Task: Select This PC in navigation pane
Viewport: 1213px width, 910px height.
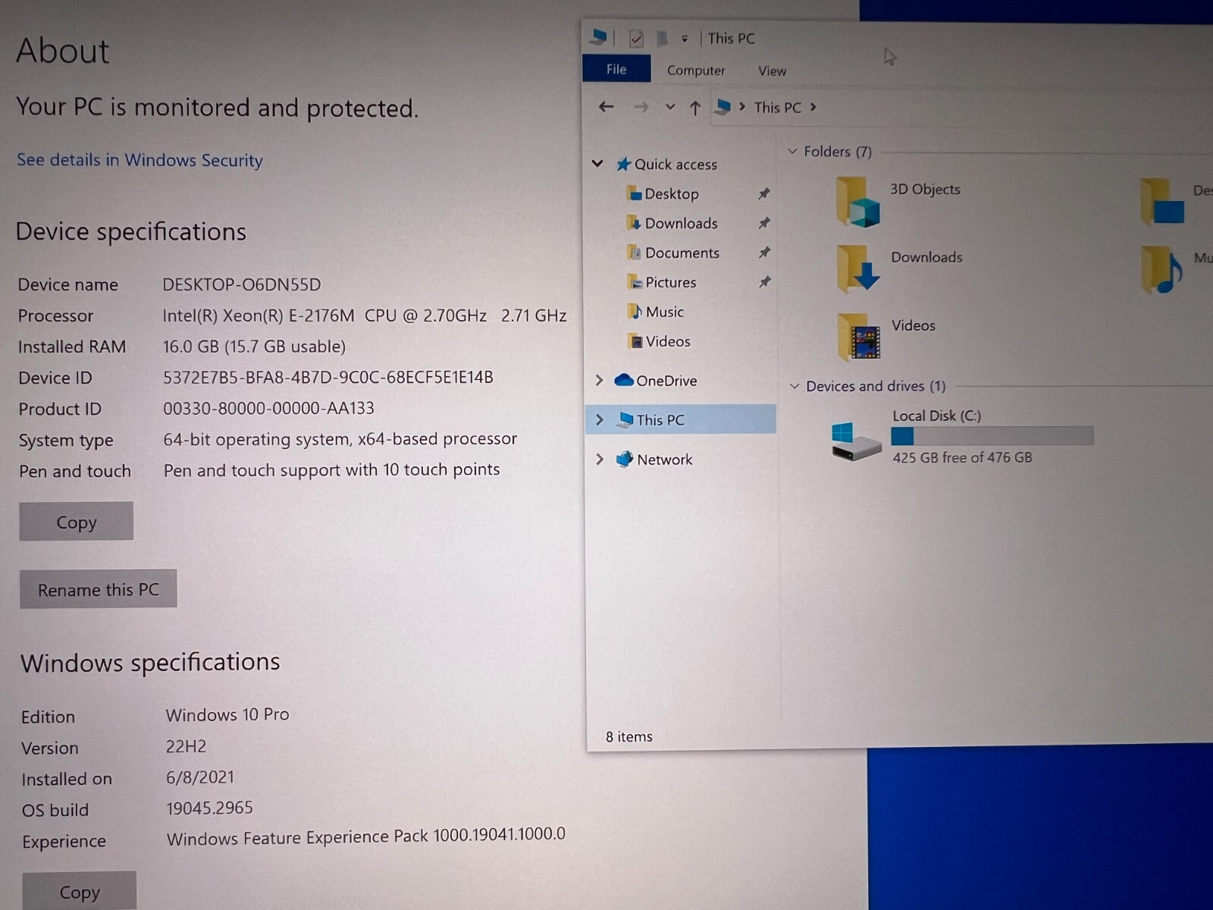Action: point(660,420)
